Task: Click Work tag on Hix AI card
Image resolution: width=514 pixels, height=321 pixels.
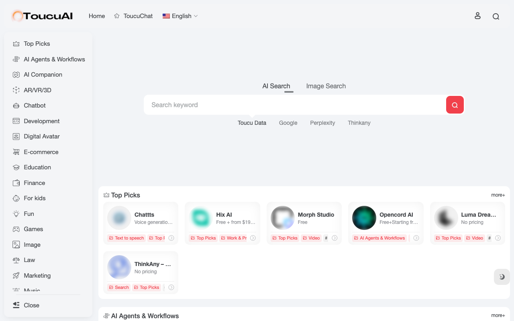Action: pyautogui.click(x=234, y=238)
